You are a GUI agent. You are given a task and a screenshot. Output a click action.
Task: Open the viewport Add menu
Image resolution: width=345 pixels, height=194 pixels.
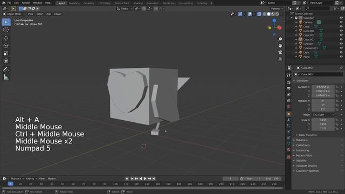click(x=49, y=14)
